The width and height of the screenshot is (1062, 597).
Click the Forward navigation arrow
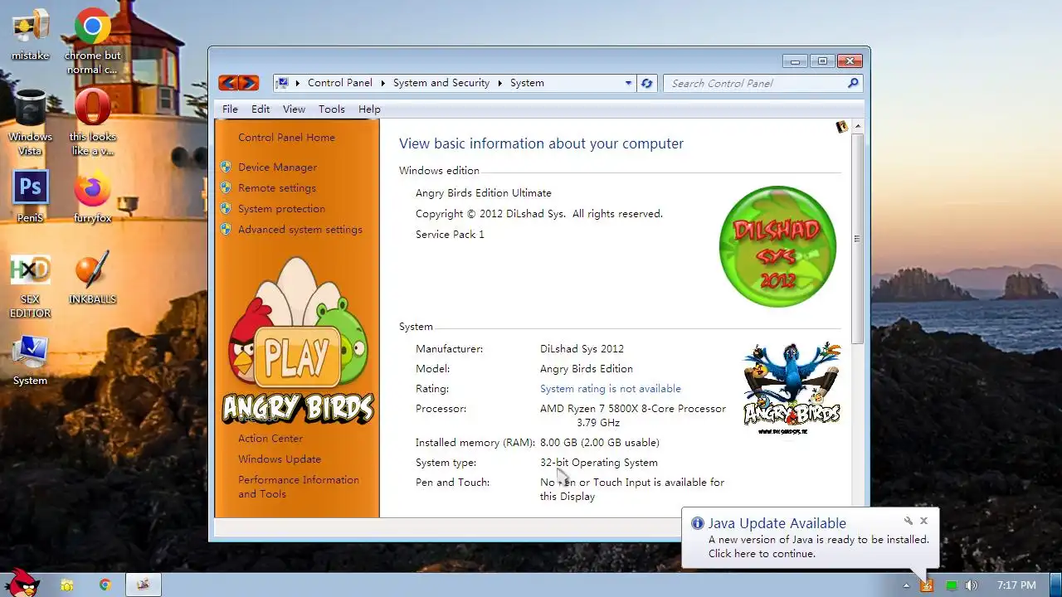(249, 83)
